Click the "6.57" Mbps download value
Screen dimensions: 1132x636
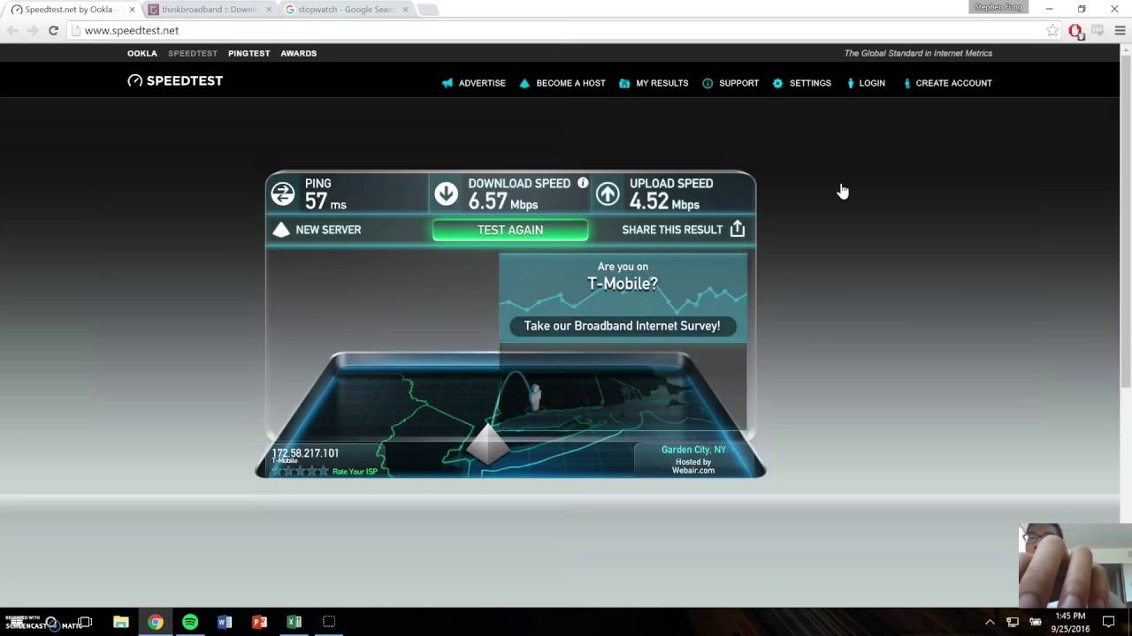point(487,201)
